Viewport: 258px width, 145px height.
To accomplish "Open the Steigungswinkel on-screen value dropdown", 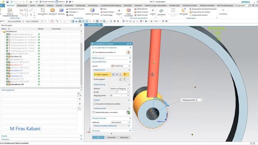I will 202,100.
